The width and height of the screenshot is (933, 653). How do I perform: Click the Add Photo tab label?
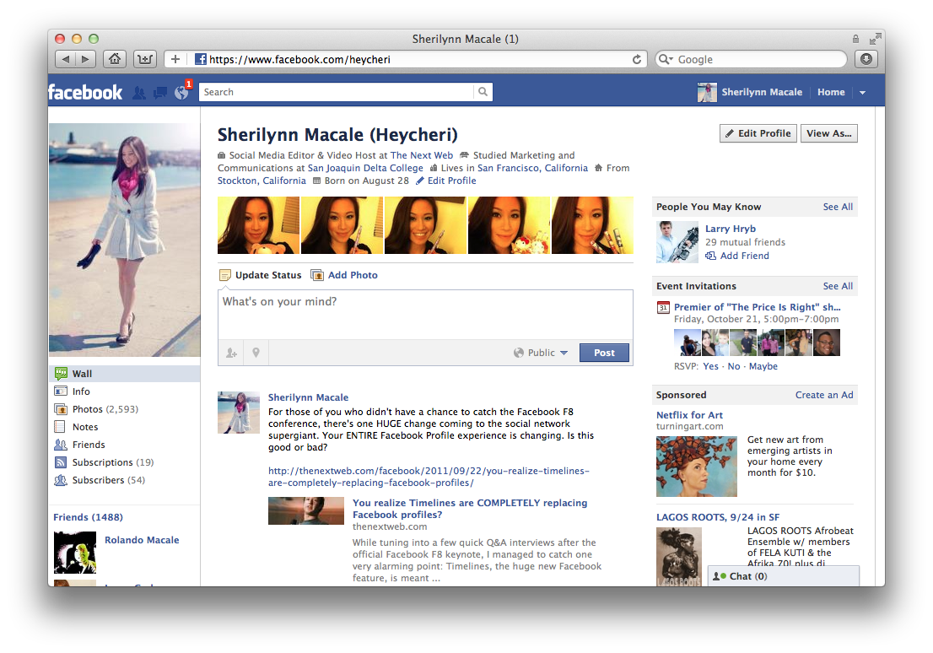tap(353, 275)
